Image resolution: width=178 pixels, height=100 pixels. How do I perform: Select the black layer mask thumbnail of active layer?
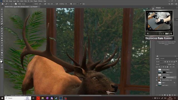tap(164, 77)
